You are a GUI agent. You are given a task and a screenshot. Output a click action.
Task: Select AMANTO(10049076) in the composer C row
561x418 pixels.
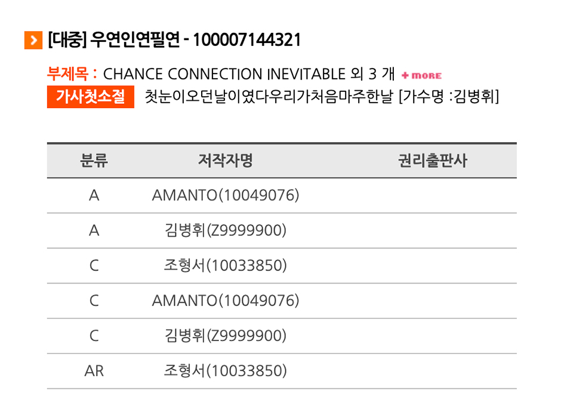tap(226, 300)
